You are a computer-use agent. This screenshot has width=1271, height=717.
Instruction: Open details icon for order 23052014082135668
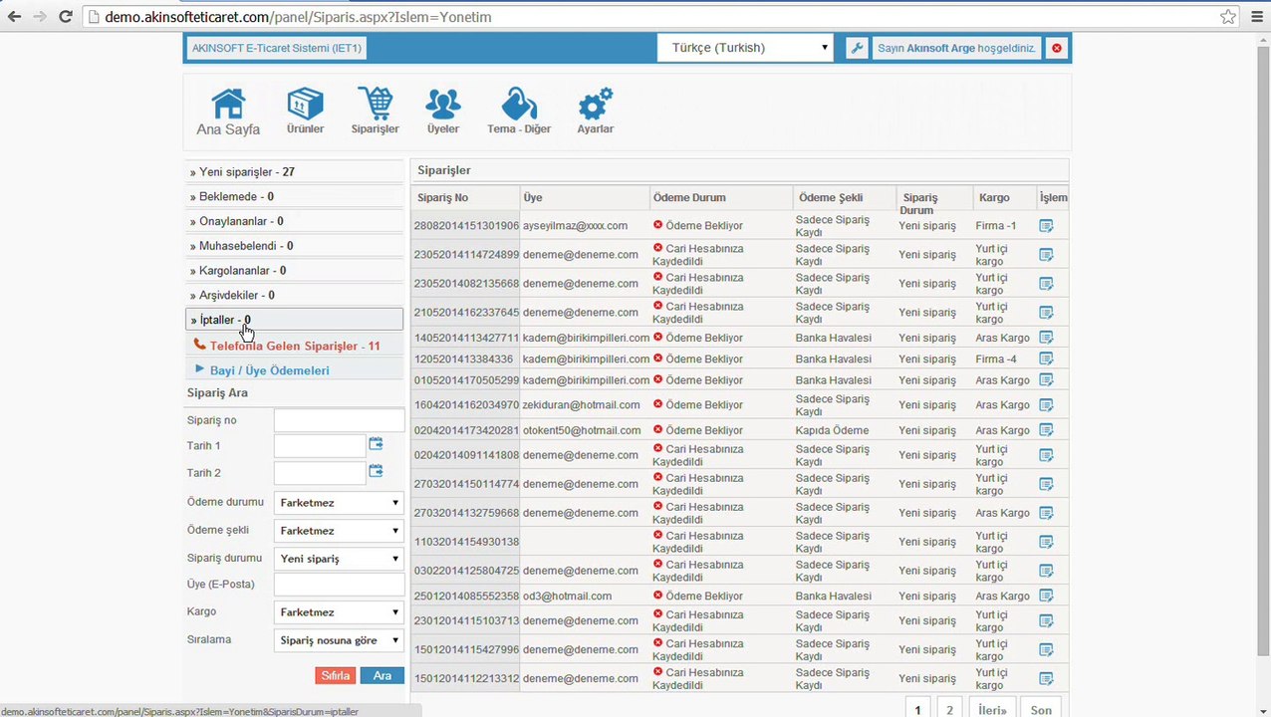pos(1046,284)
